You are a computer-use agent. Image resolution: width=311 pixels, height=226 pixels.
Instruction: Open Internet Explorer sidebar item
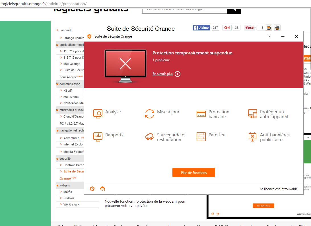coord(74,144)
